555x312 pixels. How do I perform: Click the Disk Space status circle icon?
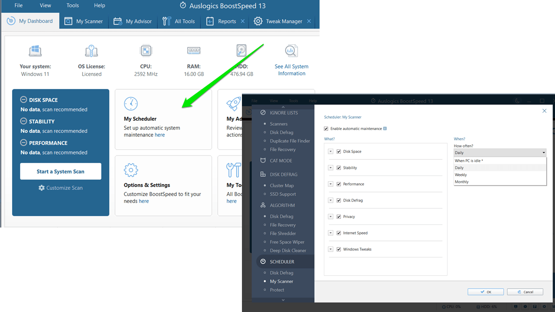click(24, 100)
